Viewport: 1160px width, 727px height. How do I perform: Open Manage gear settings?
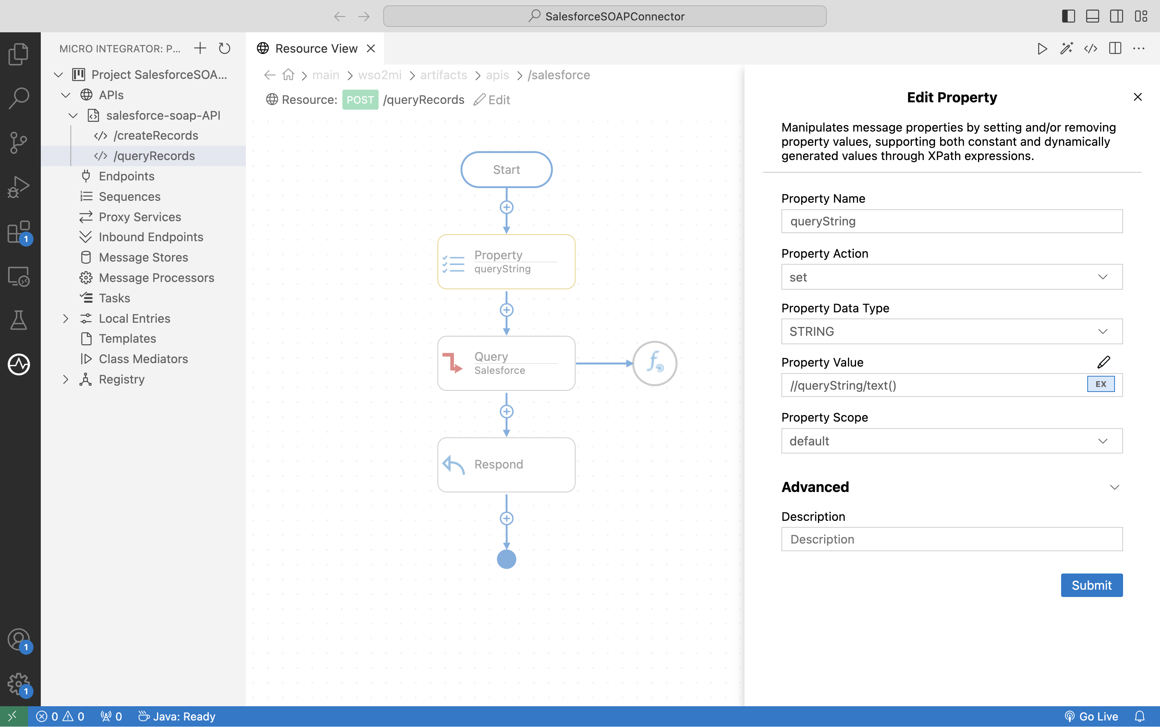tap(19, 684)
